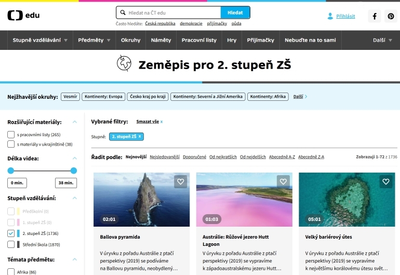The height and width of the screenshot is (275, 400).
Task: Favorite the Ballova pyramida video with heart
Action: click(181, 181)
